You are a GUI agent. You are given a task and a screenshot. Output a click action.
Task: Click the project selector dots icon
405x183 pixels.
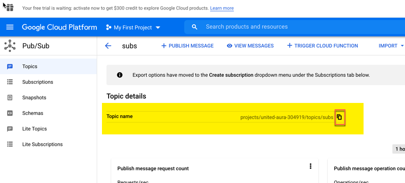[x=109, y=27]
